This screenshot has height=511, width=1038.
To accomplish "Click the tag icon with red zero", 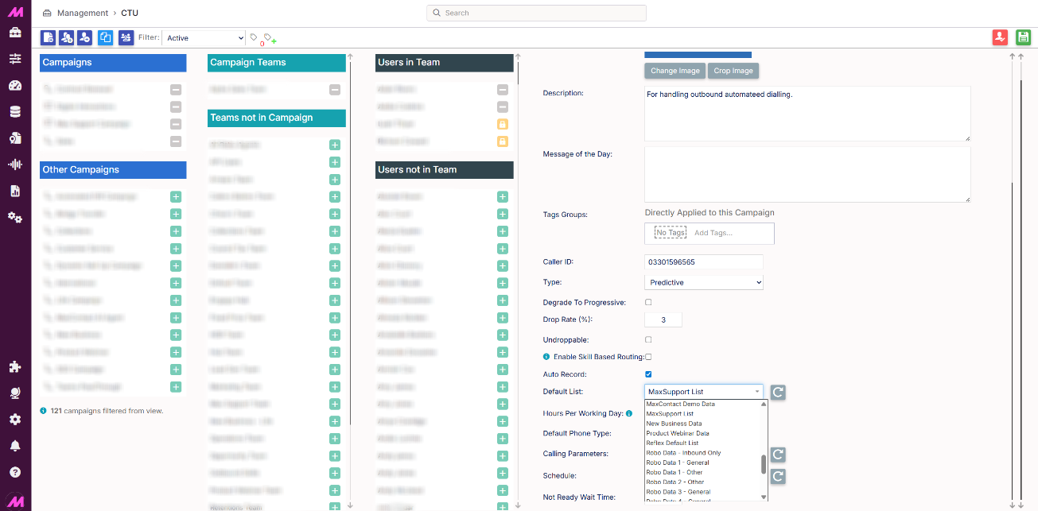I will click(255, 38).
